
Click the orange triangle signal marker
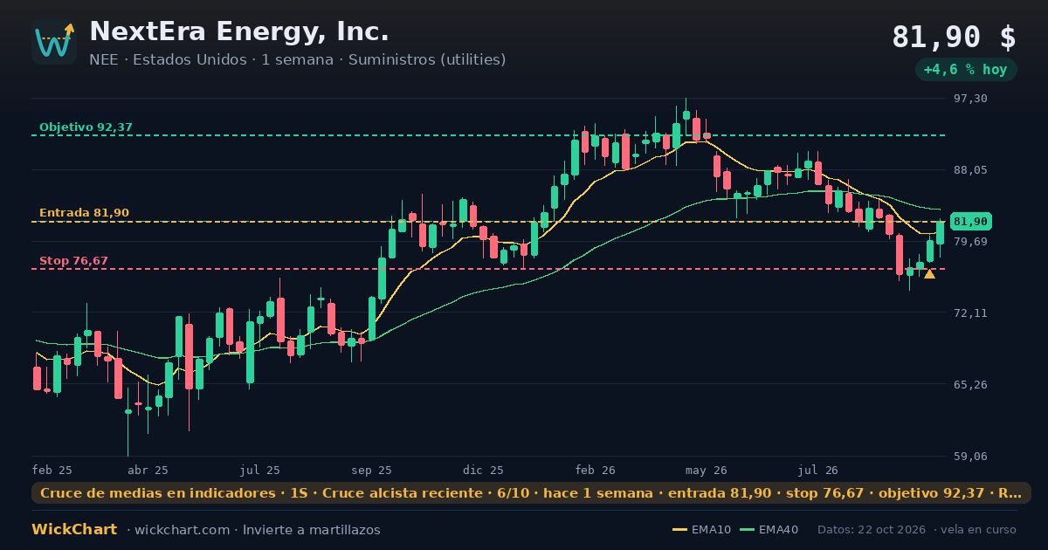929,274
